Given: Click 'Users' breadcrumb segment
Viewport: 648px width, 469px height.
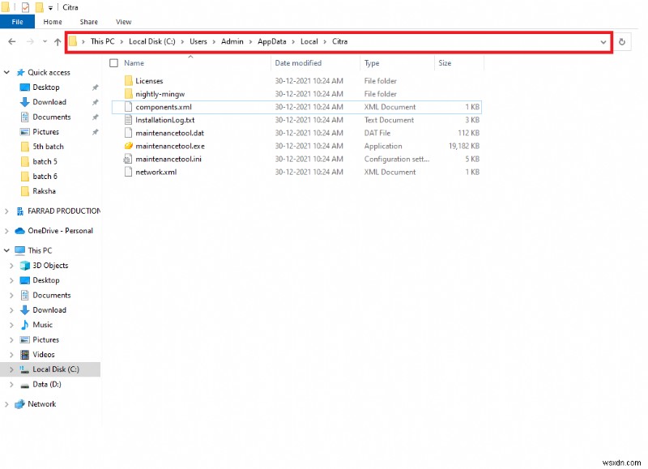Looking at the screenshot, I should tap(198, 41).
